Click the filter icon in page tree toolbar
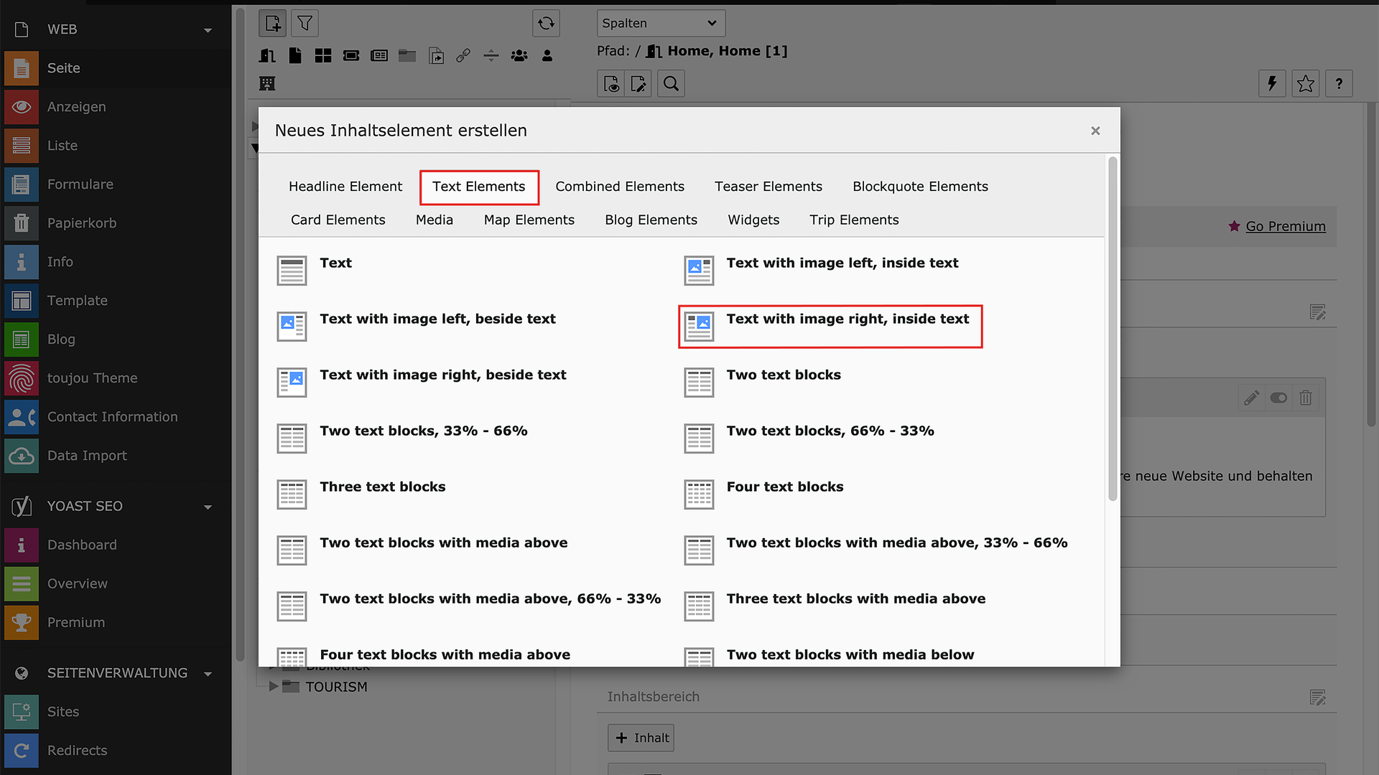This screenshot has height=775, width=1379. [x=305, y=24]
